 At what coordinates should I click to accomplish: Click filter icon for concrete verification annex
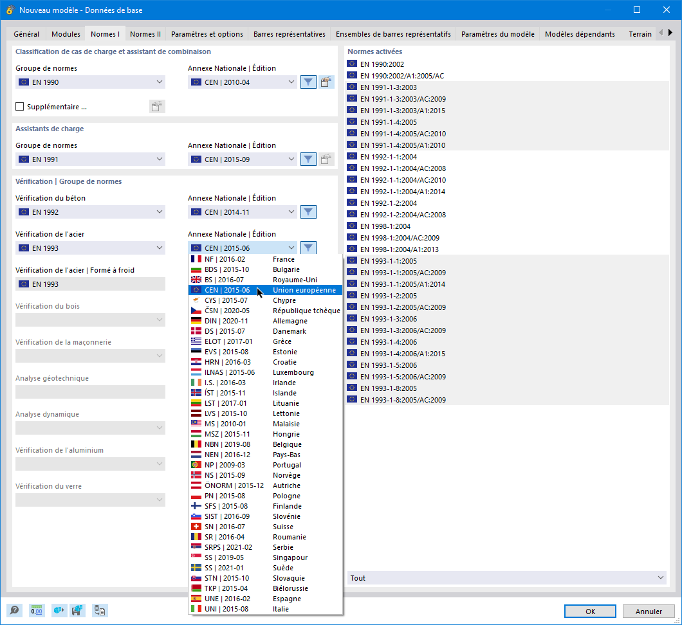(308, 212)
